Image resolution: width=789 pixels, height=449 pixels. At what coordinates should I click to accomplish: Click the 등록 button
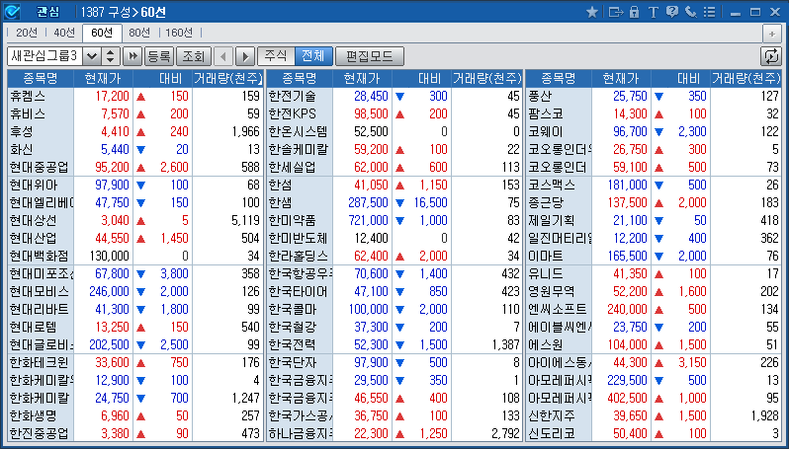point(159,55)
